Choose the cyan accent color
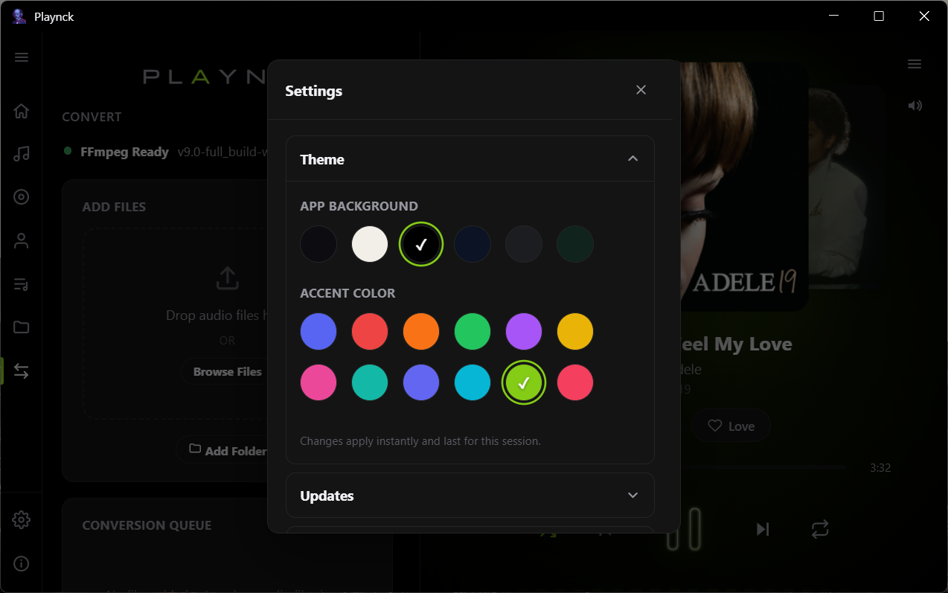948x593 pixels. tap(473, 382)
